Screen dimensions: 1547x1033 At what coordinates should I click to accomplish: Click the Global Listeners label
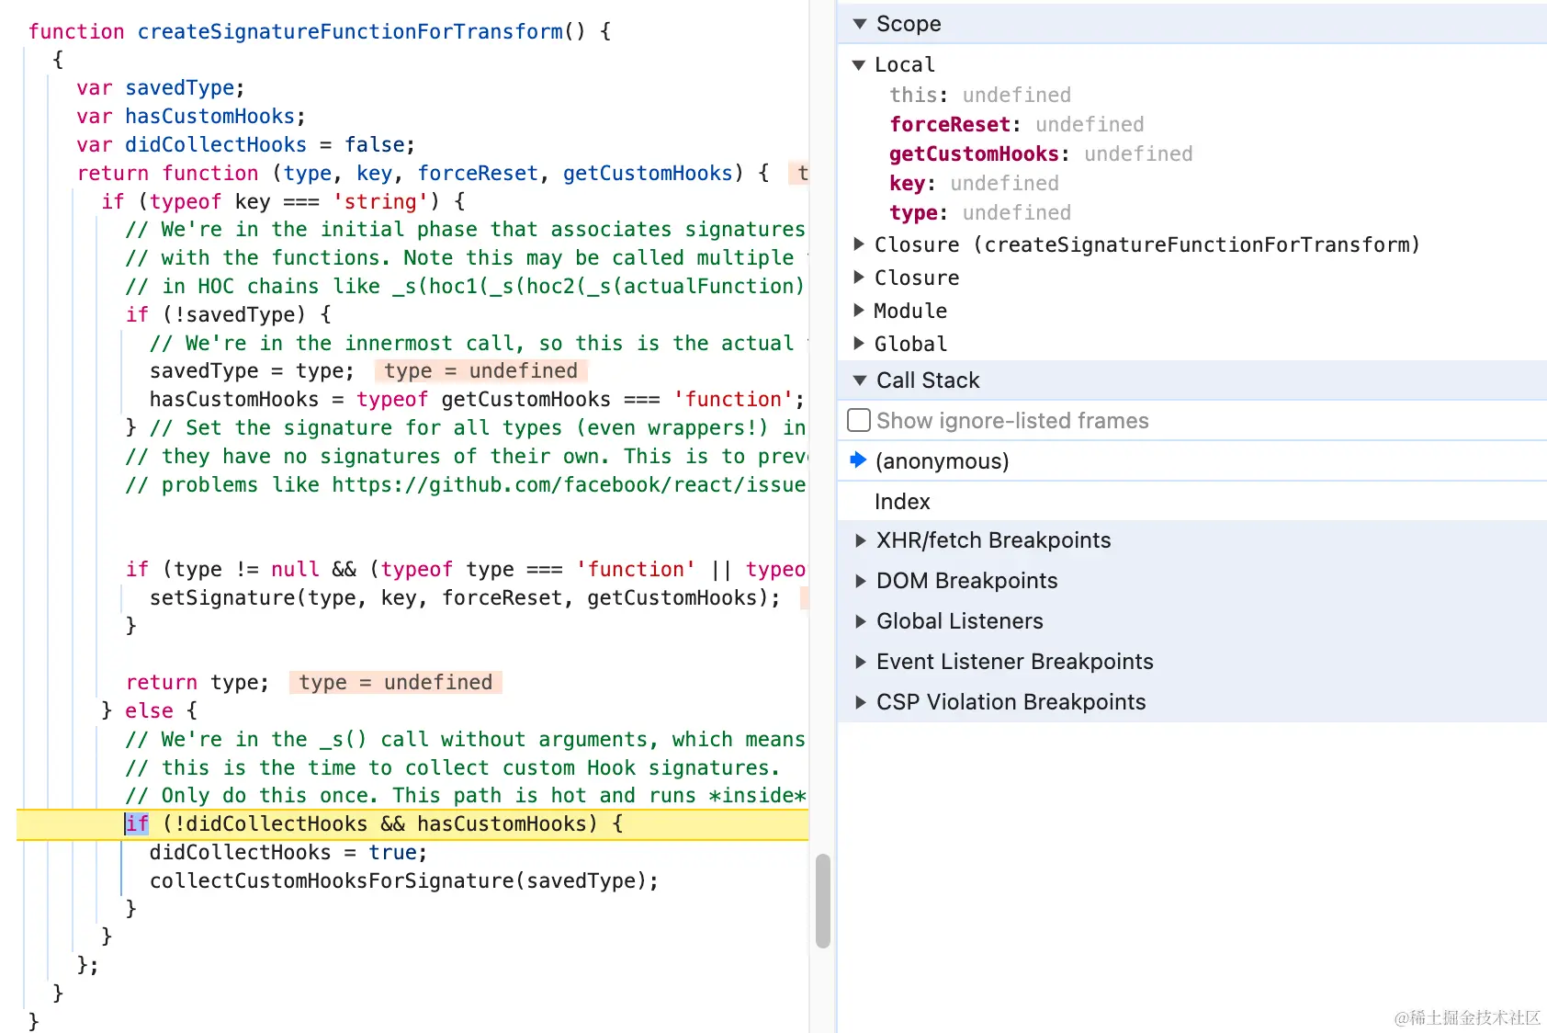(959, 621)
